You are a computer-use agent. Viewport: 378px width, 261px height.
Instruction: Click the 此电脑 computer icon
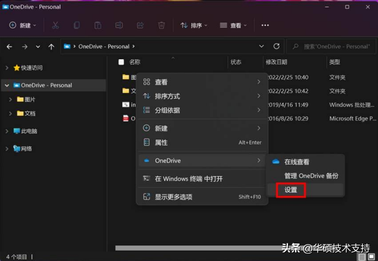coord(16,131)
